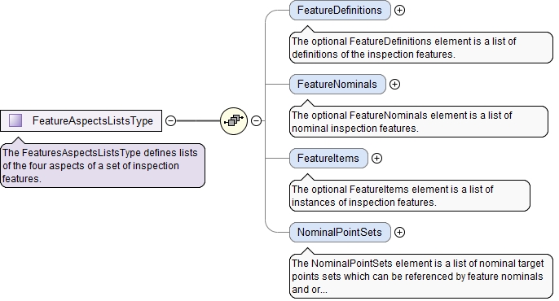Expand the FeatureDefinitions element
Viewport: 559px width, 301px height.
coord(399,11)
